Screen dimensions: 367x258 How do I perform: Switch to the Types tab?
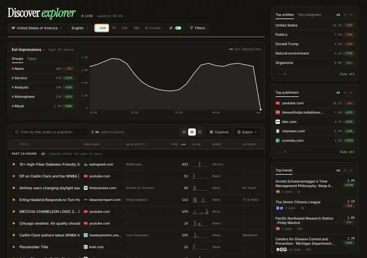32,58
